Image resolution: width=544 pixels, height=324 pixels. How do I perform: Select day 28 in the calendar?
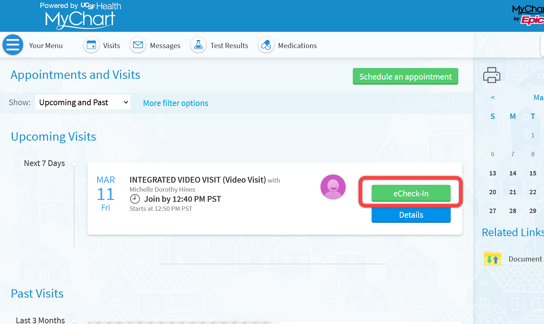(513, 211)
